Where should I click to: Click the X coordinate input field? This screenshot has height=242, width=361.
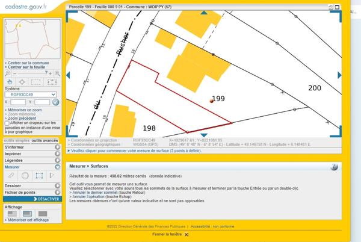click(18, 102)
